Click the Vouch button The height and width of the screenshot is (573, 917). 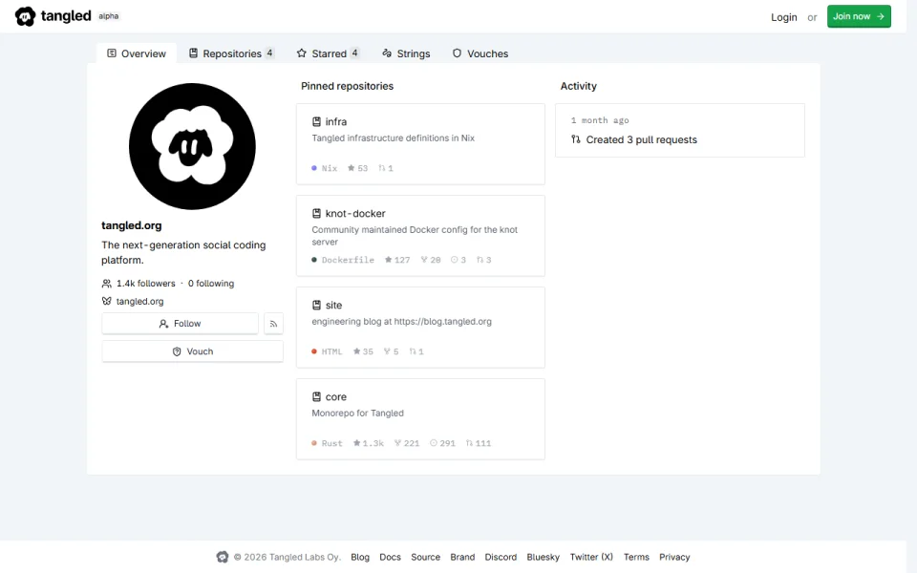click(x=192, y=351)
